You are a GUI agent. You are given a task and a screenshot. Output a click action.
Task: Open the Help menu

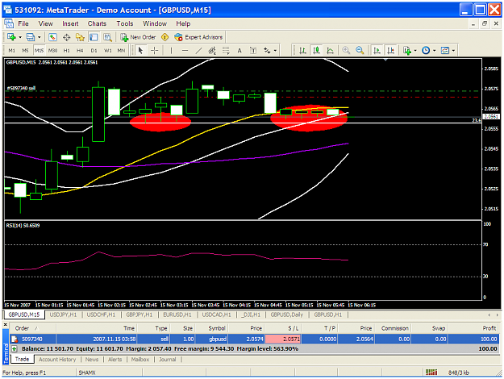point(183,23)
